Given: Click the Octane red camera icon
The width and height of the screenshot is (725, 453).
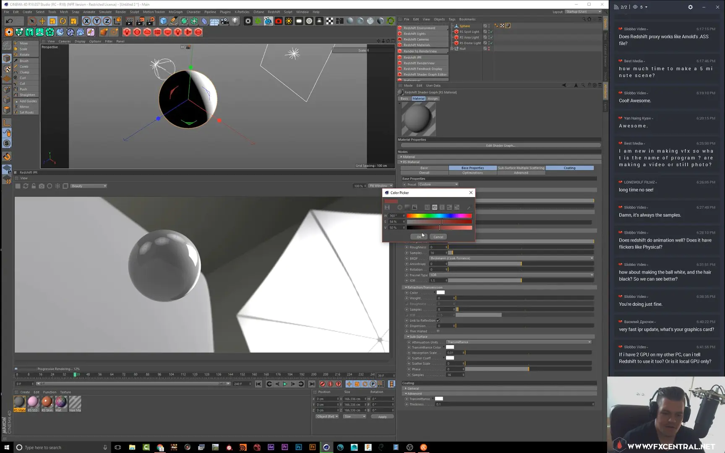Looking at the screenshot, I should [x=279, y=21].
